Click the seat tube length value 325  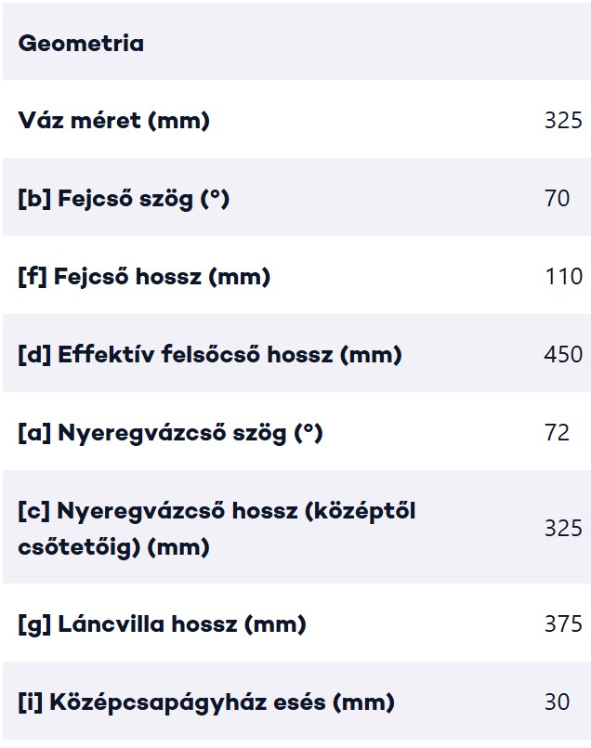coord(563,529)
